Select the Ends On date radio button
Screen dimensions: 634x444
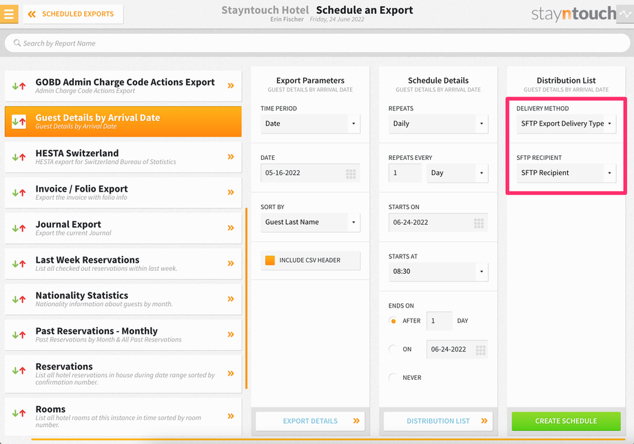pos(393,350)
